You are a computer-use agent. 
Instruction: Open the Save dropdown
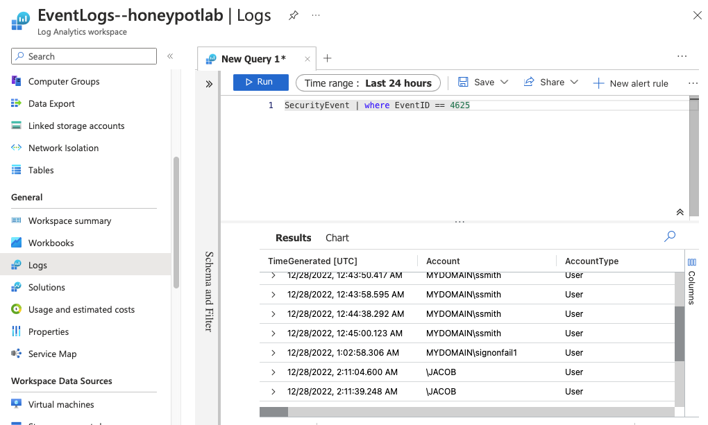pyautogui.click(x=482, y=82)
